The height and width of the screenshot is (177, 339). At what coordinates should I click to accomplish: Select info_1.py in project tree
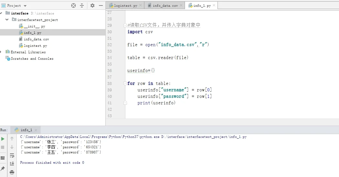[x=33, y=33]
